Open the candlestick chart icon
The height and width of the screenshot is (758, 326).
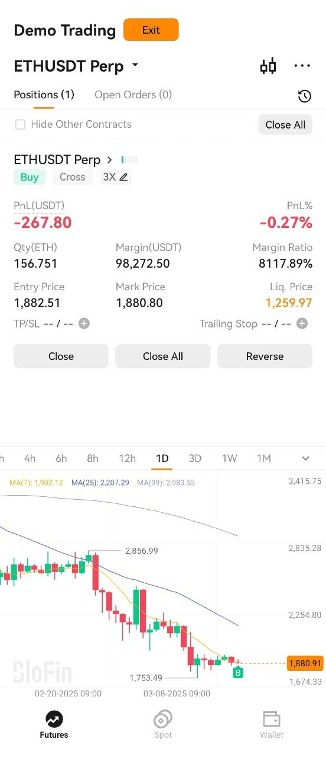click(268, 66)
